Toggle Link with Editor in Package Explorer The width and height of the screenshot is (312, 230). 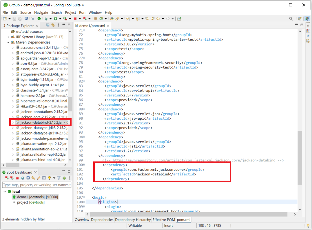53,25
